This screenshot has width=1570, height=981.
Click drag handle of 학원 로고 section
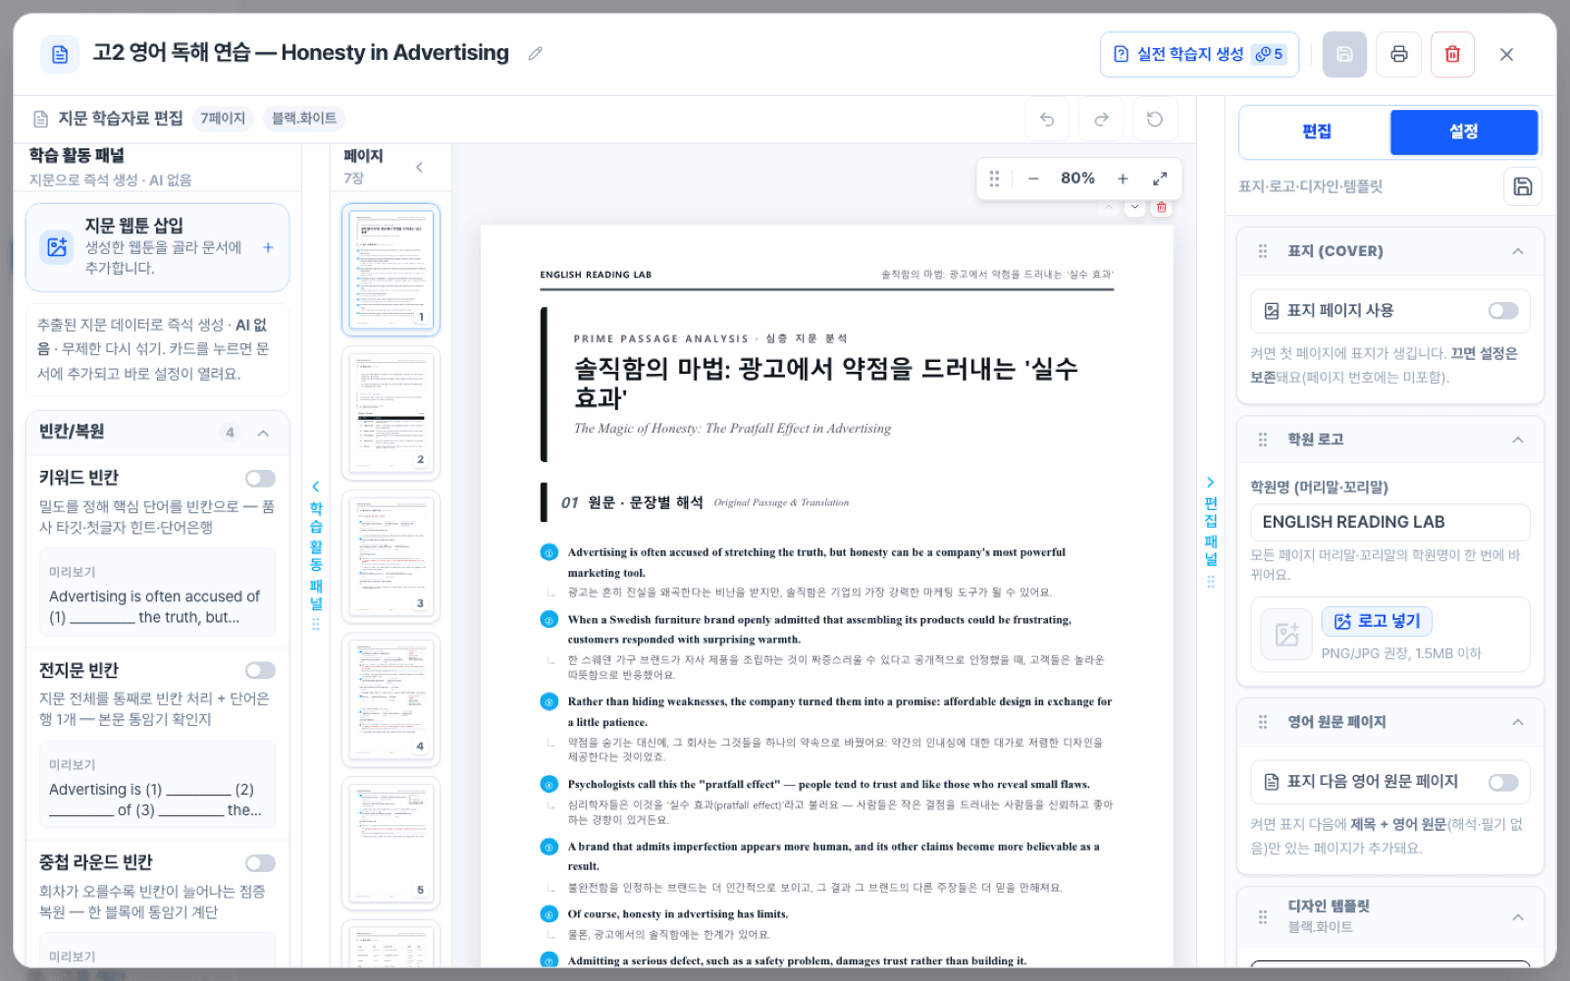(x=1263, y=439)
